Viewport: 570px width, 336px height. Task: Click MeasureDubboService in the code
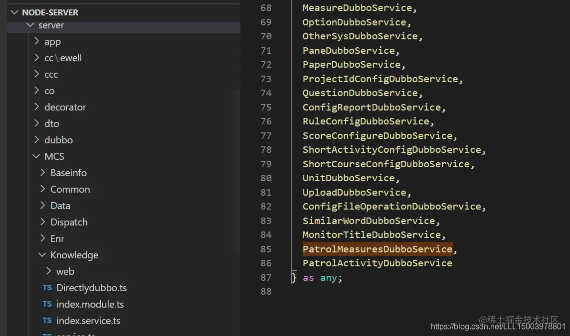click(358, 7)
